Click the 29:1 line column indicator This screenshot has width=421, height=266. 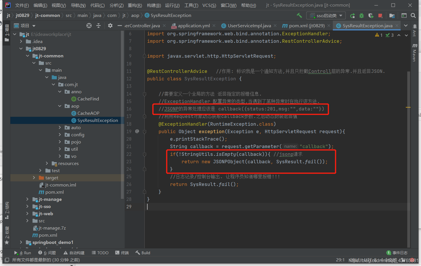click(x=340, y=260)
